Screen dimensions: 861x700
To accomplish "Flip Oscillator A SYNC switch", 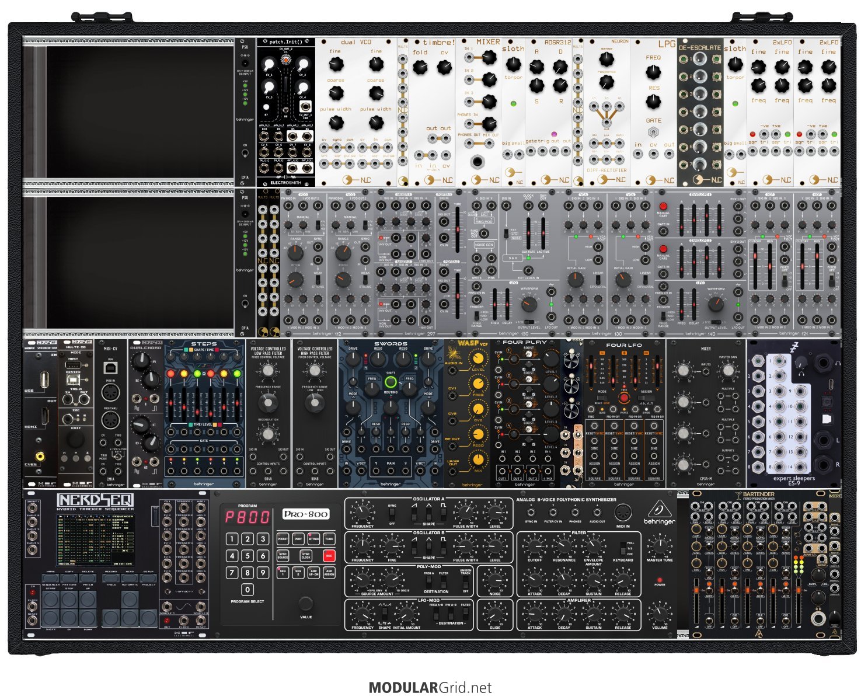I will [392, 514].
